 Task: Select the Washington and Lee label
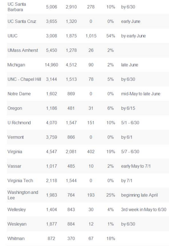[x=22, y=195]
